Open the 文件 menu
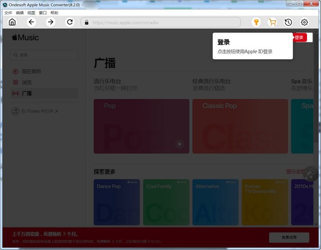This screenshot has width=321, height=250. (8, 12)
